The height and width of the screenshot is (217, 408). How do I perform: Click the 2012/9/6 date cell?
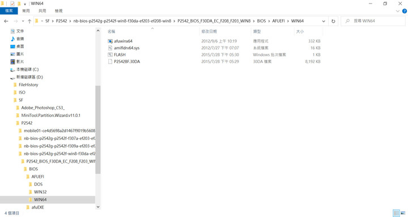click(x=219, y=41)
